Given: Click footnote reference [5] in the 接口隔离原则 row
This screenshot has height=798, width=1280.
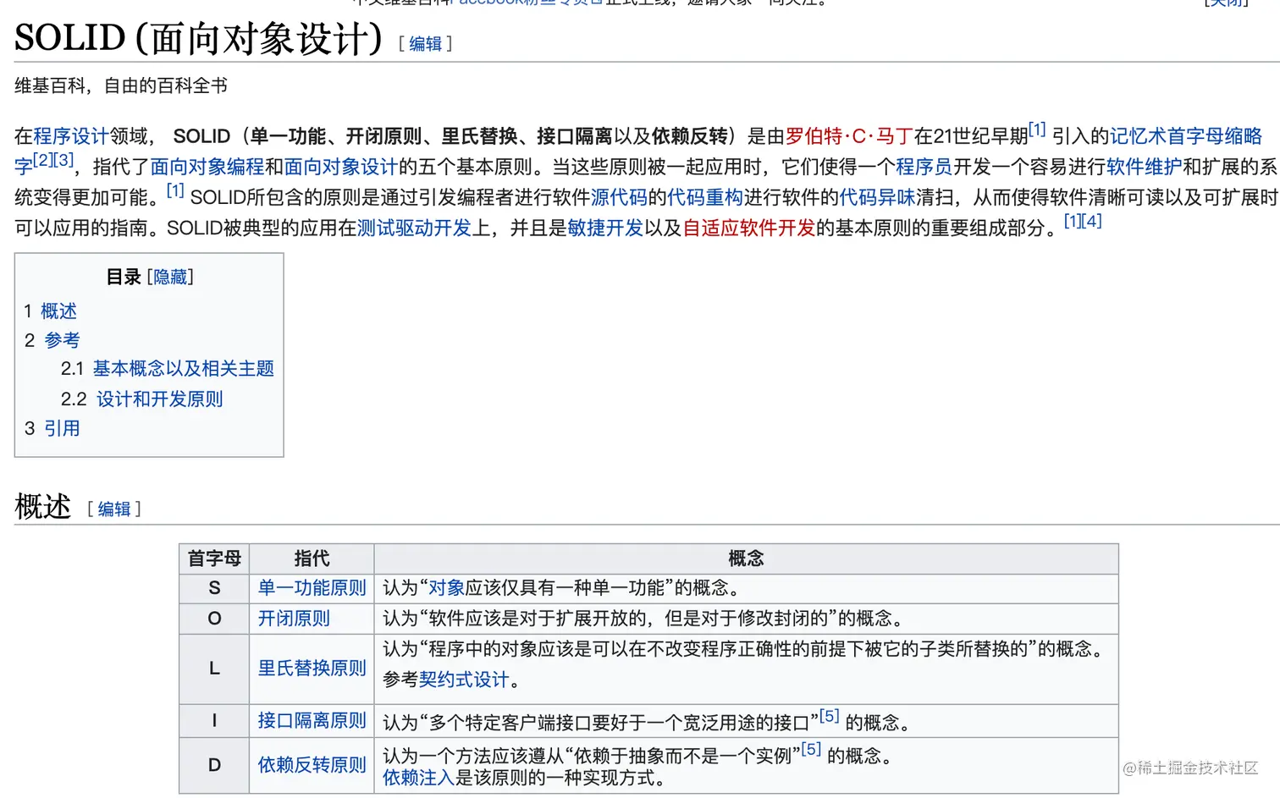Looking at the screenshot, I should click(830, 714).
